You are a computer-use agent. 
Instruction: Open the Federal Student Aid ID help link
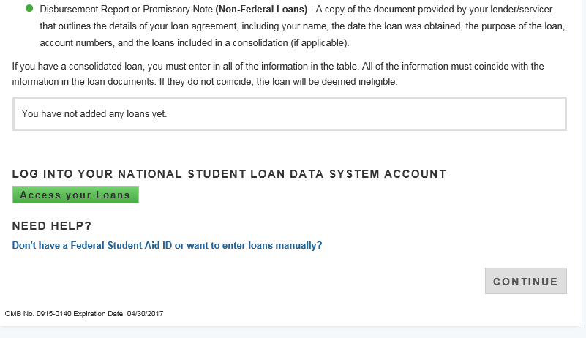[x=167, y=245]
